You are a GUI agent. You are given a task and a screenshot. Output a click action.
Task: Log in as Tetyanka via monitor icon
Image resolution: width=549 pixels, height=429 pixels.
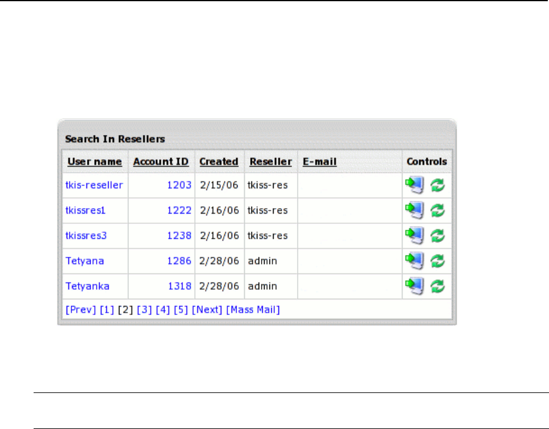415,286
